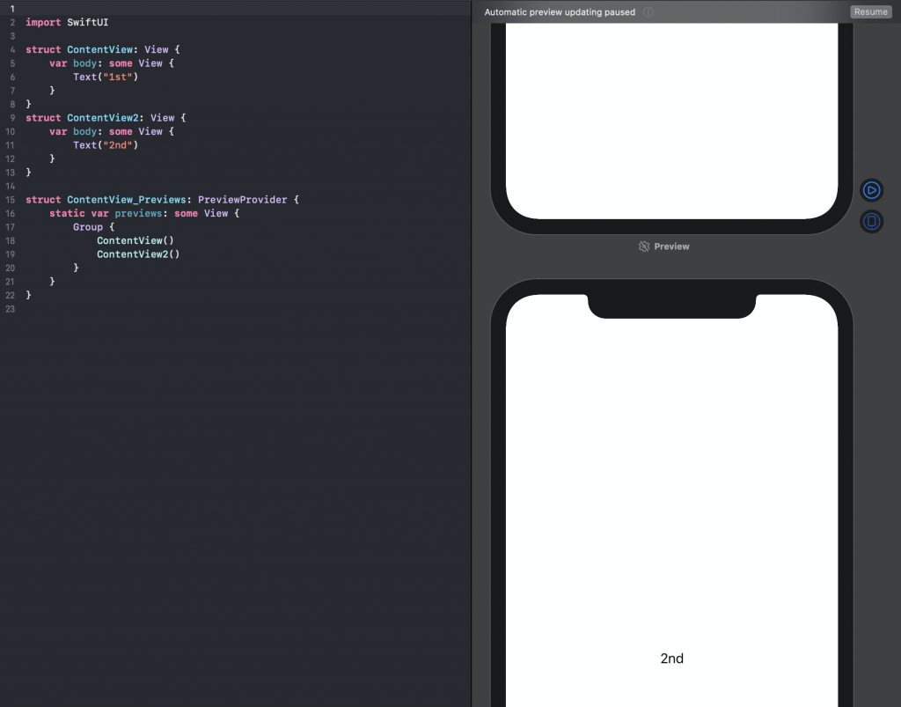This screenshot has width=901, height=707.
Task: Click the "body" variable on line 5
Action: (84, 63)
